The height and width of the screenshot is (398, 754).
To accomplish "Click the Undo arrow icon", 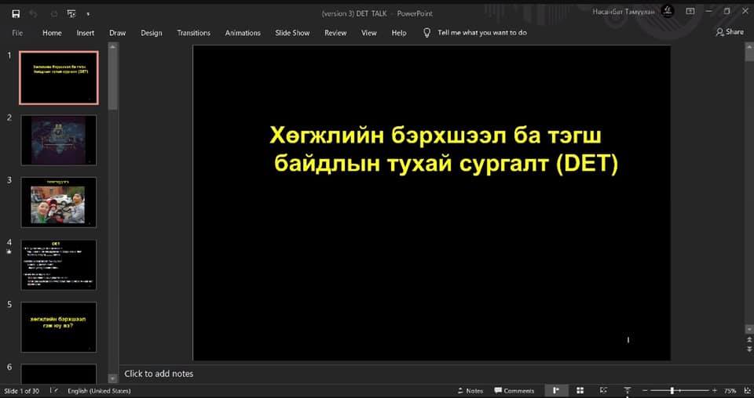I will click(34, 13).
